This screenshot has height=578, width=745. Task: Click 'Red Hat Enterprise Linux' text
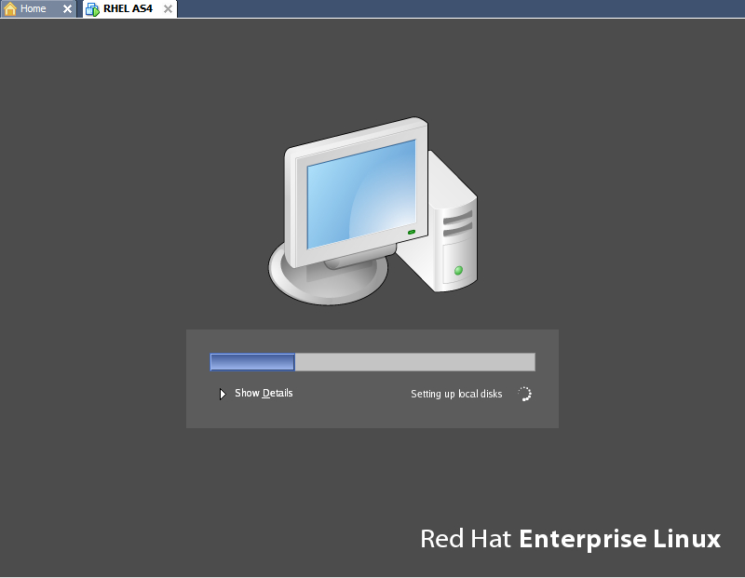coord(570,539)
